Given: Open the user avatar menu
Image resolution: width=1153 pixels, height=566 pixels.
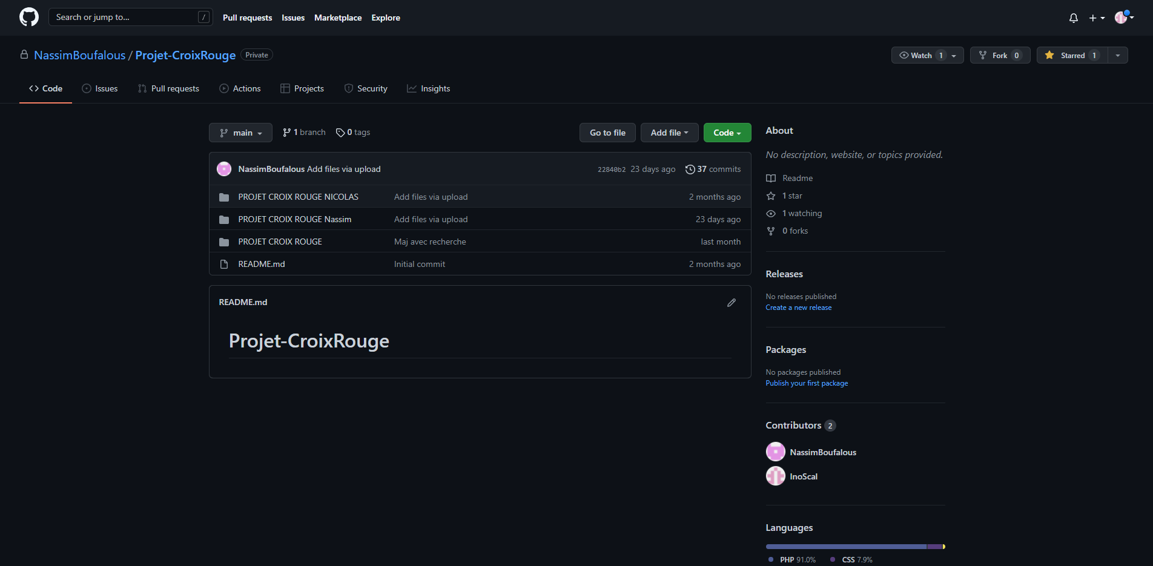Looking at the screenshot, I should [1124, 18].
